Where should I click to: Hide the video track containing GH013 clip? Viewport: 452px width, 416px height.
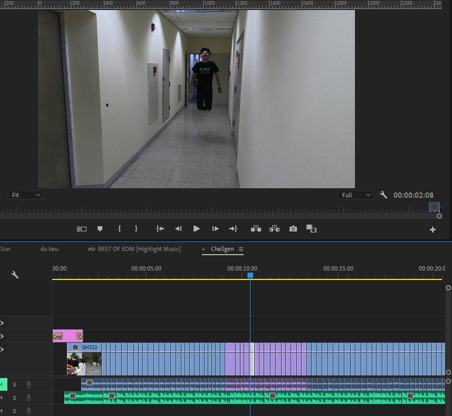(x=2, y=350)
